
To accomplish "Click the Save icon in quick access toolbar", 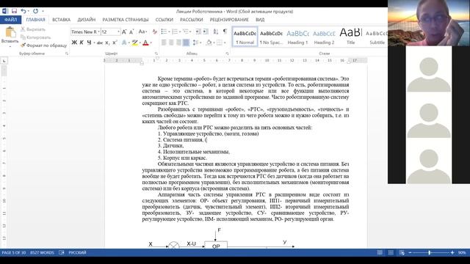I will 14,11.
